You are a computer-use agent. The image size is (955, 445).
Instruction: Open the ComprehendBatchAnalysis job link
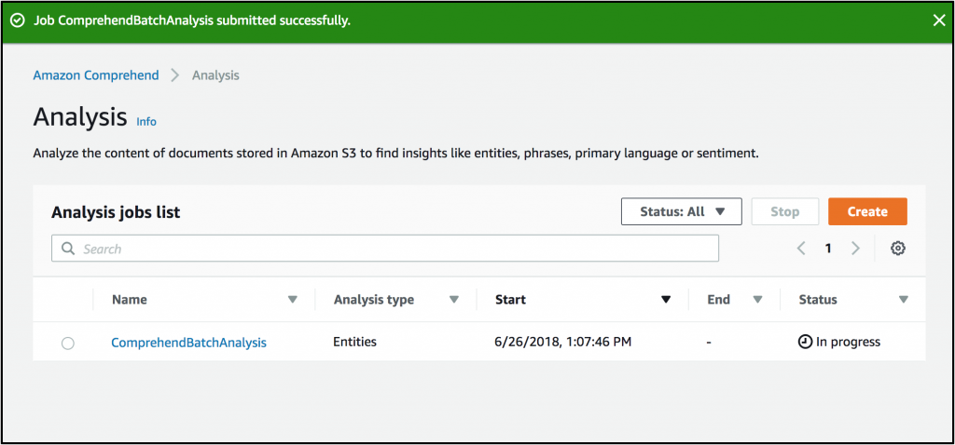pyautogui.click(x=188, y=343)
